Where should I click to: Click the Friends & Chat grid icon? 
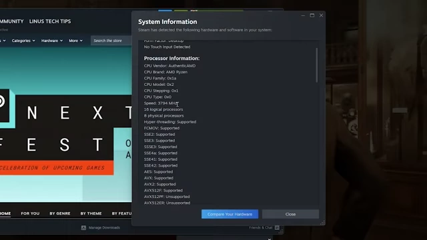point(277,227)
